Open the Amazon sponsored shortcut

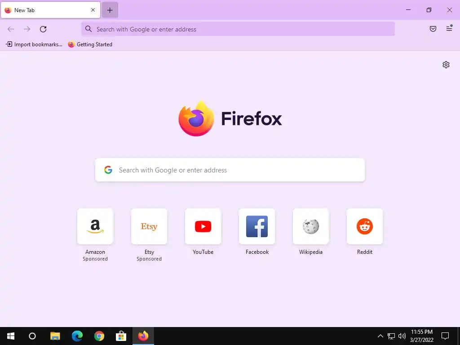coord(95,226)
